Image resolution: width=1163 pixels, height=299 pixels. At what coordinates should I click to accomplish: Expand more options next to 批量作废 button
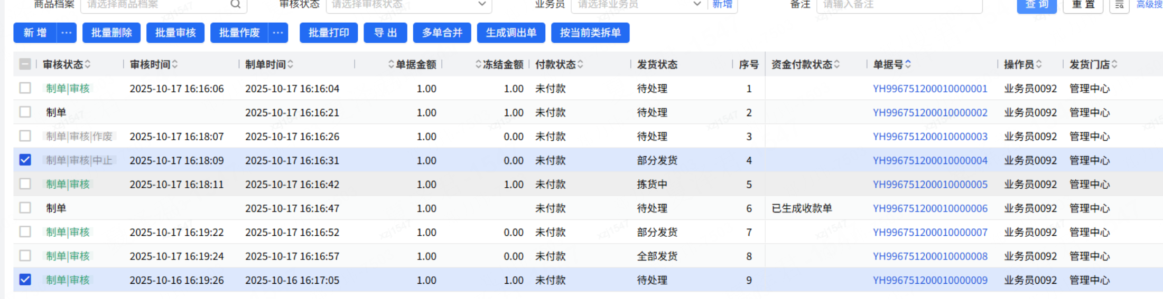point(278,33)
